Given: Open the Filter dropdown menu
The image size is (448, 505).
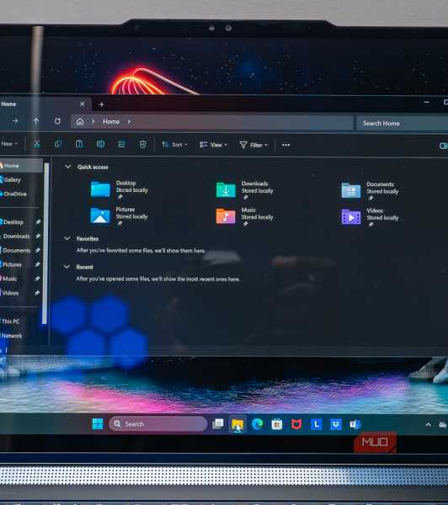Looking at the screenshot, I should 253,145.
